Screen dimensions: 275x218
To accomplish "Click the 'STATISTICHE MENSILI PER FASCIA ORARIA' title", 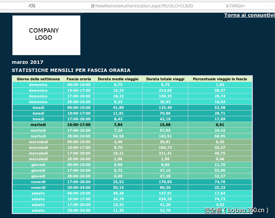I will pyautogui.click(x=71, y=70).
